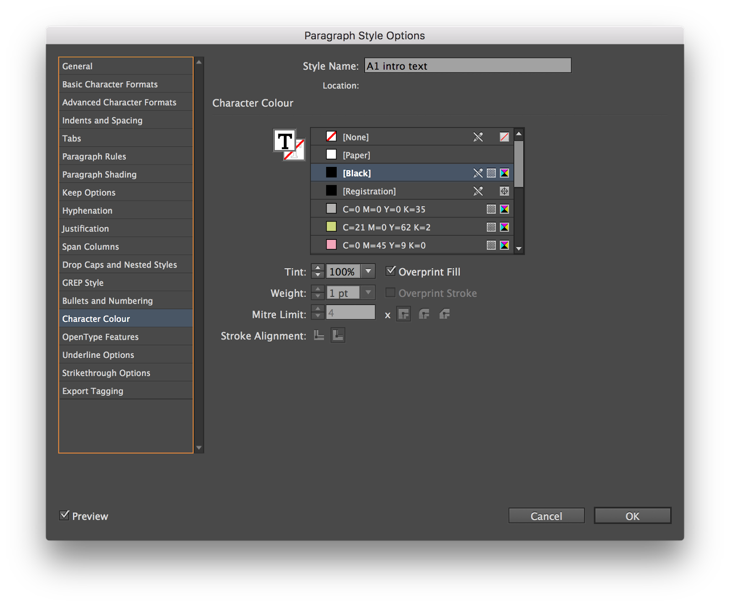Select the [Paper] swatch
The image size is (730, 606).
[412, 155]
